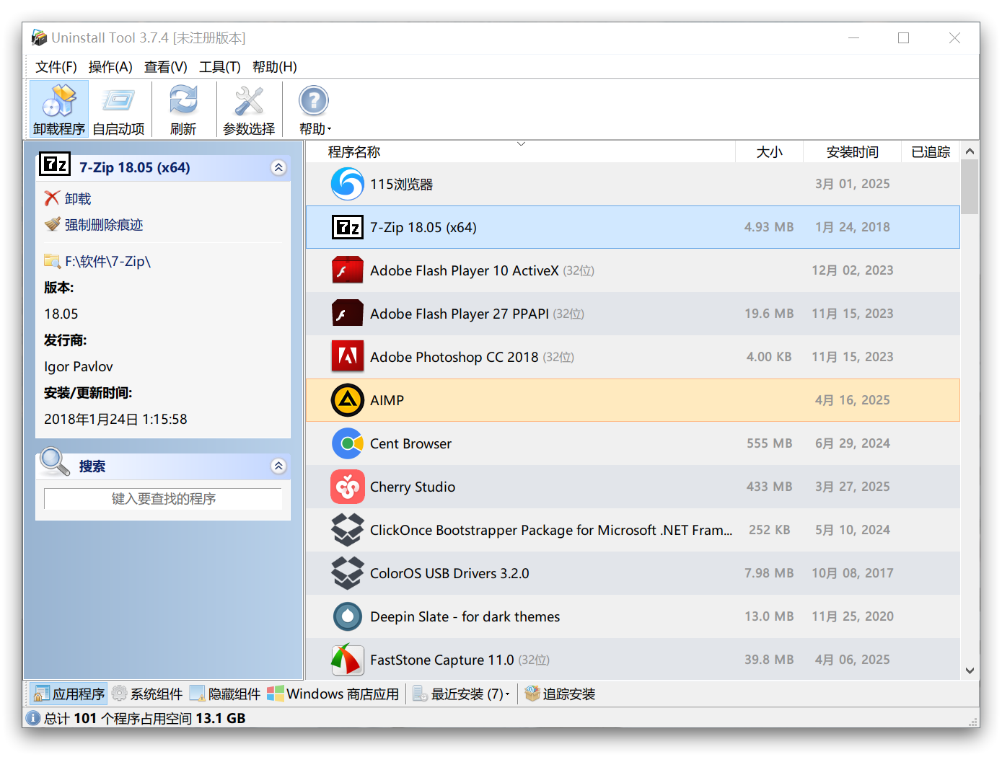Image resolution: width=1002 pixels, height=757 pixels.
Task: Click the 7-Zip icon in program list
Action: click(x=347, y=227)
